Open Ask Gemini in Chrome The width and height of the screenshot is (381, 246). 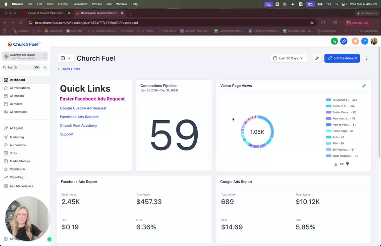[367, 13]
